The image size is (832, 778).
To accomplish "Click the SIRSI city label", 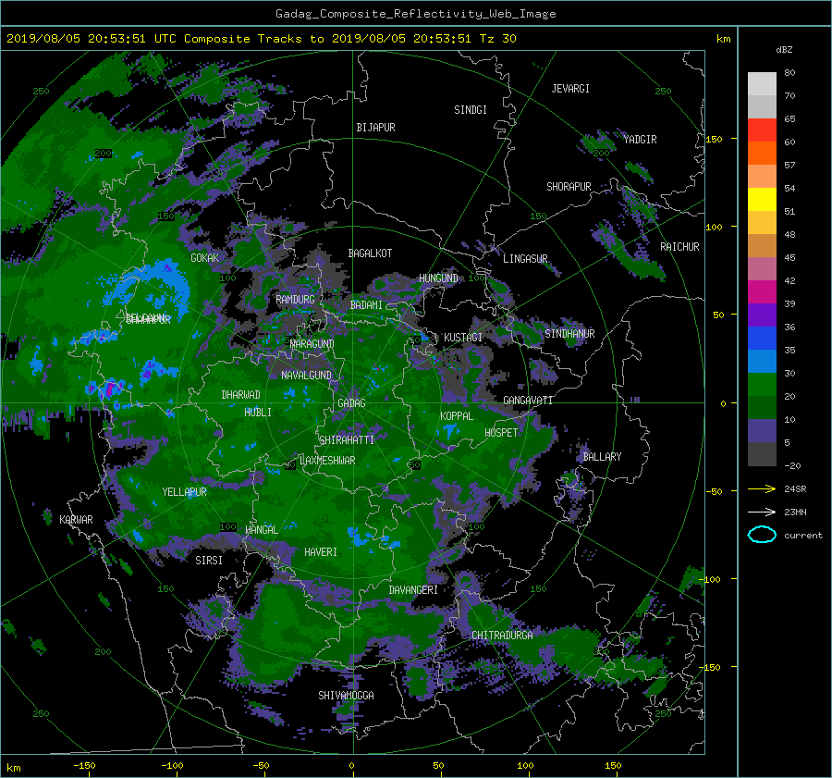I will pyautogui.click(x=209, y=561).
